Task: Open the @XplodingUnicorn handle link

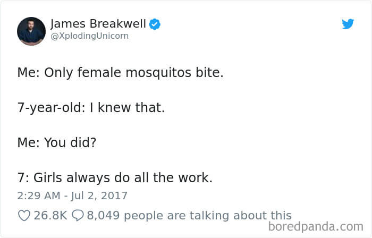Action: tap(89, 36)
